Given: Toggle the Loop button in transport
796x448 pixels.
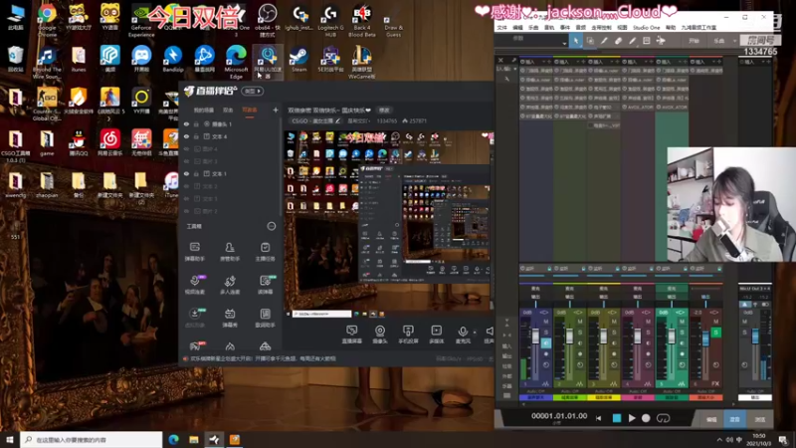Looking at the screenshot, I should pyautogui.click(x=663, y=418).
